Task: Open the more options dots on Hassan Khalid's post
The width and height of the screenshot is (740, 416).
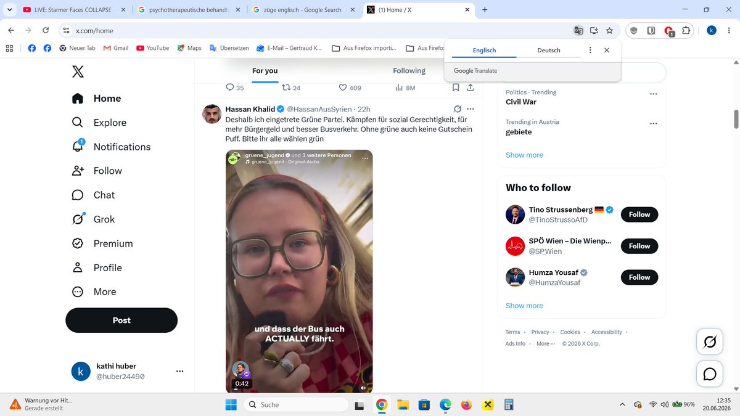Action: (471, 109)
